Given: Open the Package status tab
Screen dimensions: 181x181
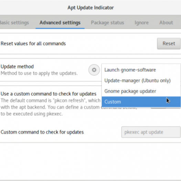Looking at the screenshot, I should [x=107, y=23].
